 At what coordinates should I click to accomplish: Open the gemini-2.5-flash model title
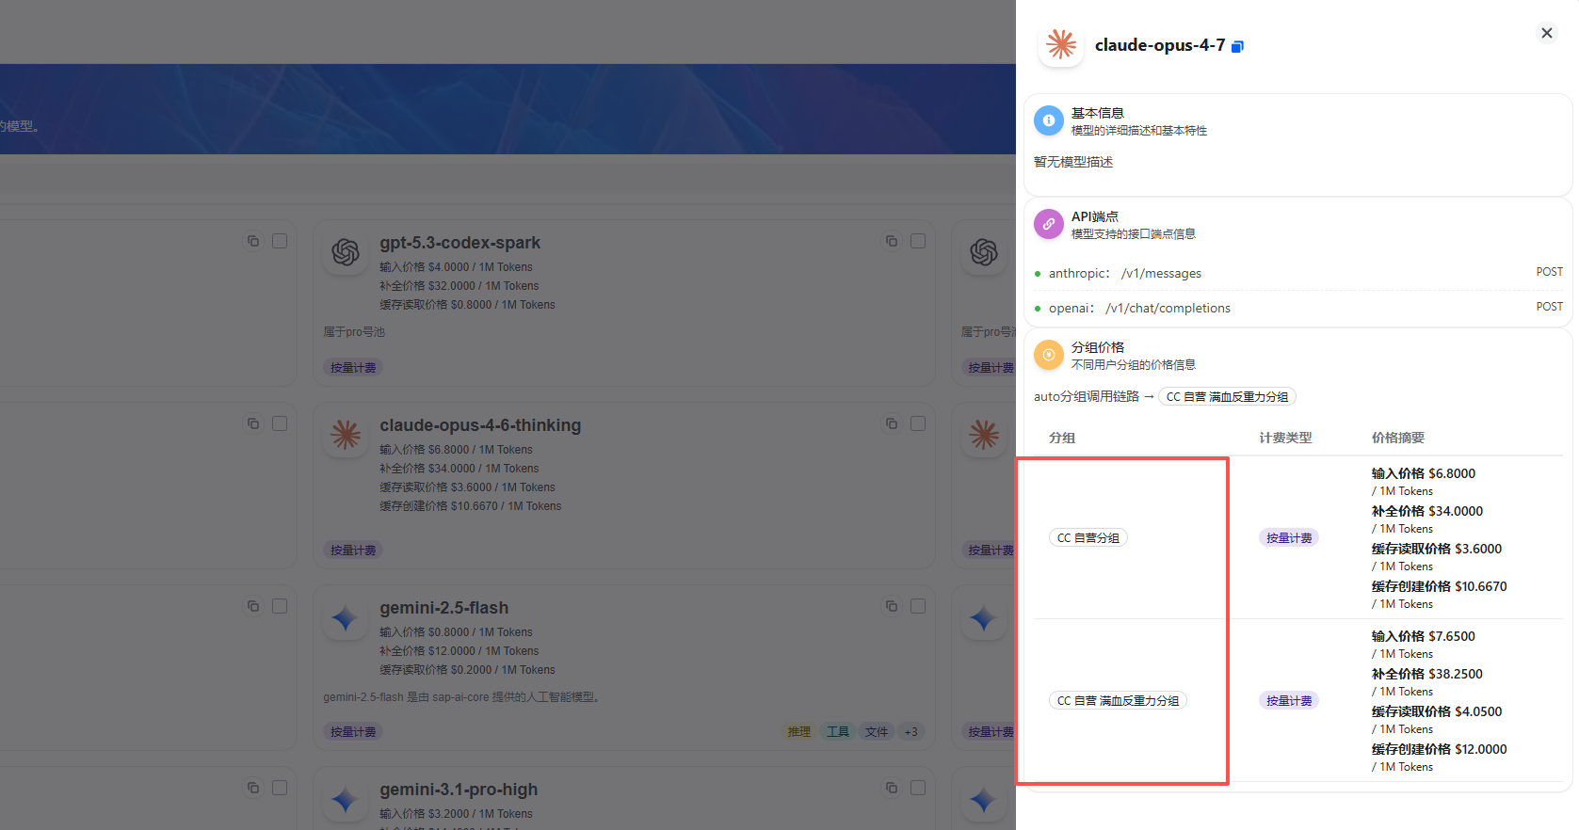443,608
